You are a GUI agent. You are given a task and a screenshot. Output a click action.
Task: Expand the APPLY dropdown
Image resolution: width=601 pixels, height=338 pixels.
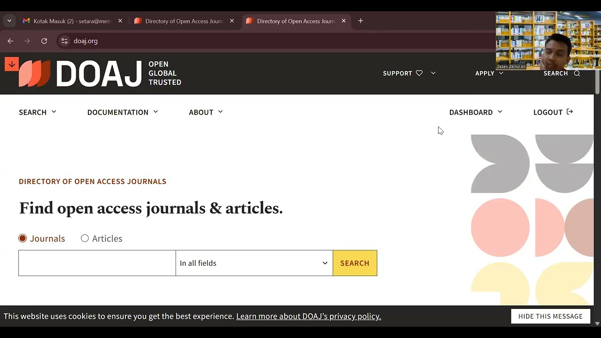coord(489,73)
